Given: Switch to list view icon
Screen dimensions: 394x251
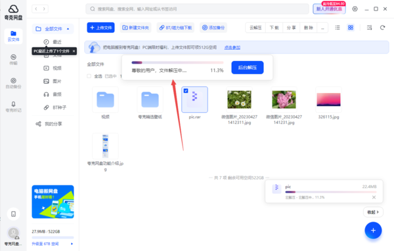Looking at the screenshot, I should pos(338,28).
